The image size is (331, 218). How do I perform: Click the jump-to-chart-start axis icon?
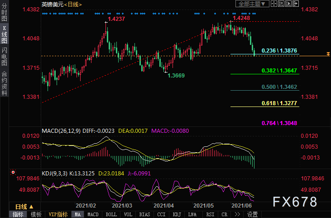coord(281,4)
